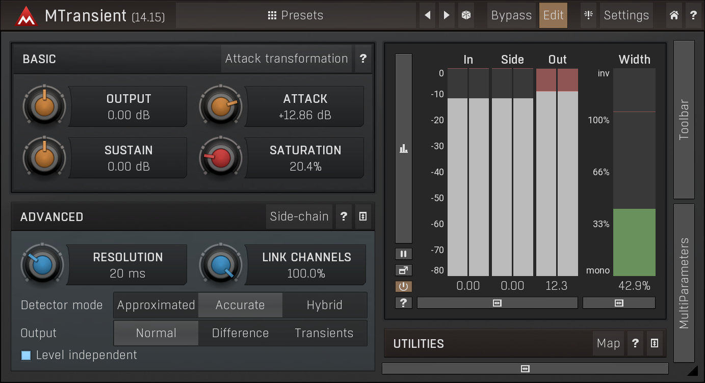The width and height of the screenshot is (705, 383).
Task: Open the Presets dropdown
Action: point(296,15)
